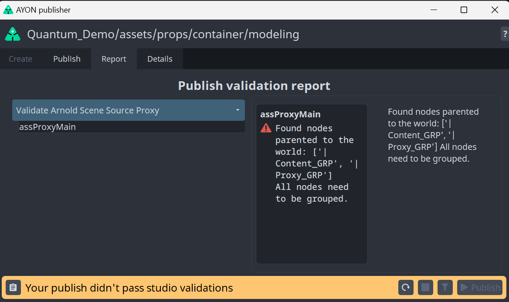The width and height of the screenshot is (509, 302).
Task: Open the Create tab
Action: pos(20,59)
